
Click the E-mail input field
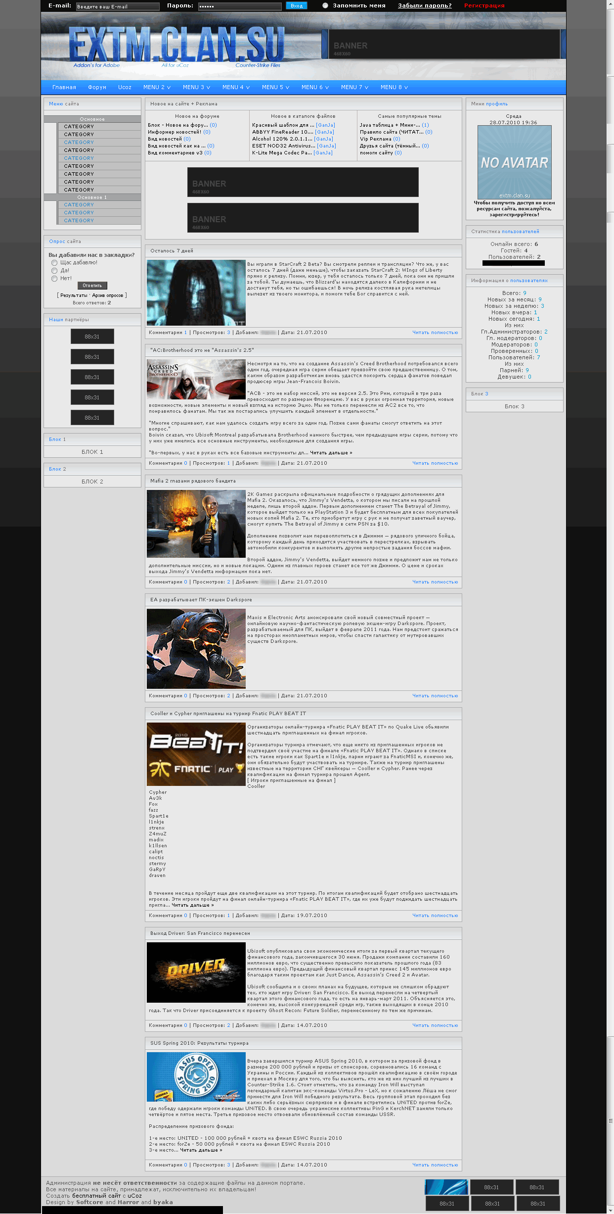click(117, 6)
